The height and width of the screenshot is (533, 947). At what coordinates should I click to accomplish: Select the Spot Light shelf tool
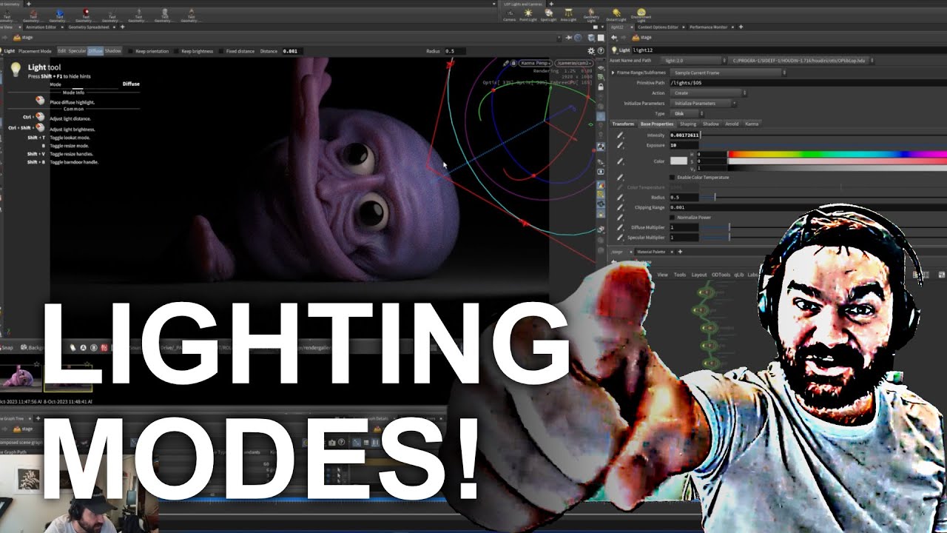tap(548, 14)
